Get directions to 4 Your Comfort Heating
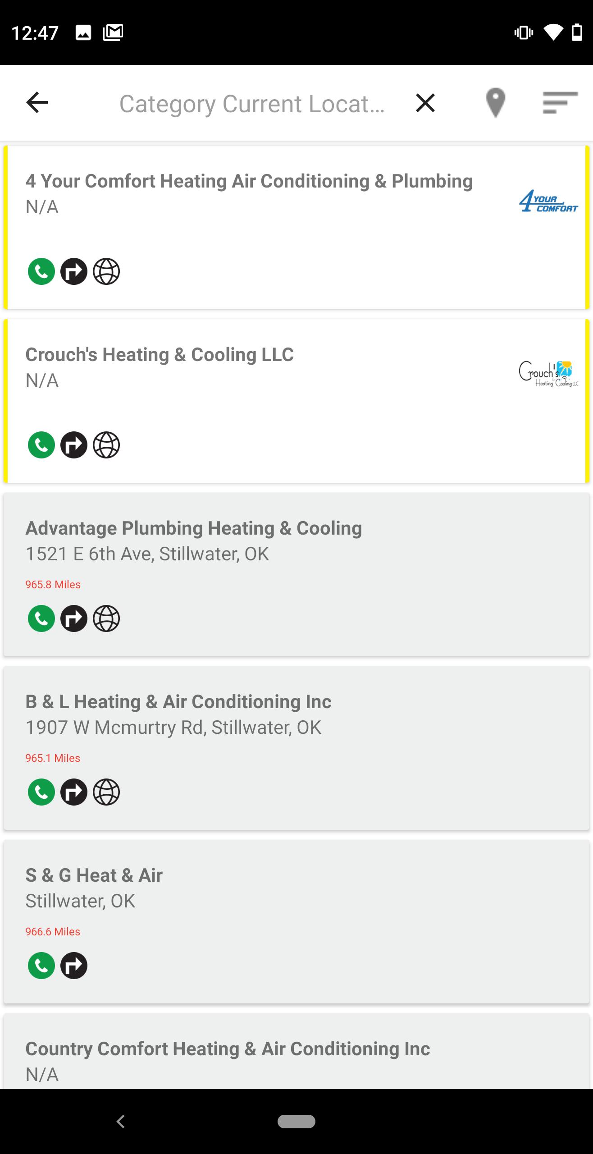This screenshot has height=1154, width=593. click(x=74, y=271)
